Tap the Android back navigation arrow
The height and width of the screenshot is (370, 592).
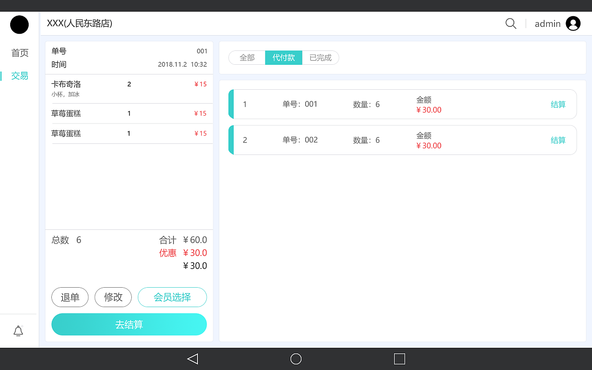point(192,359)
